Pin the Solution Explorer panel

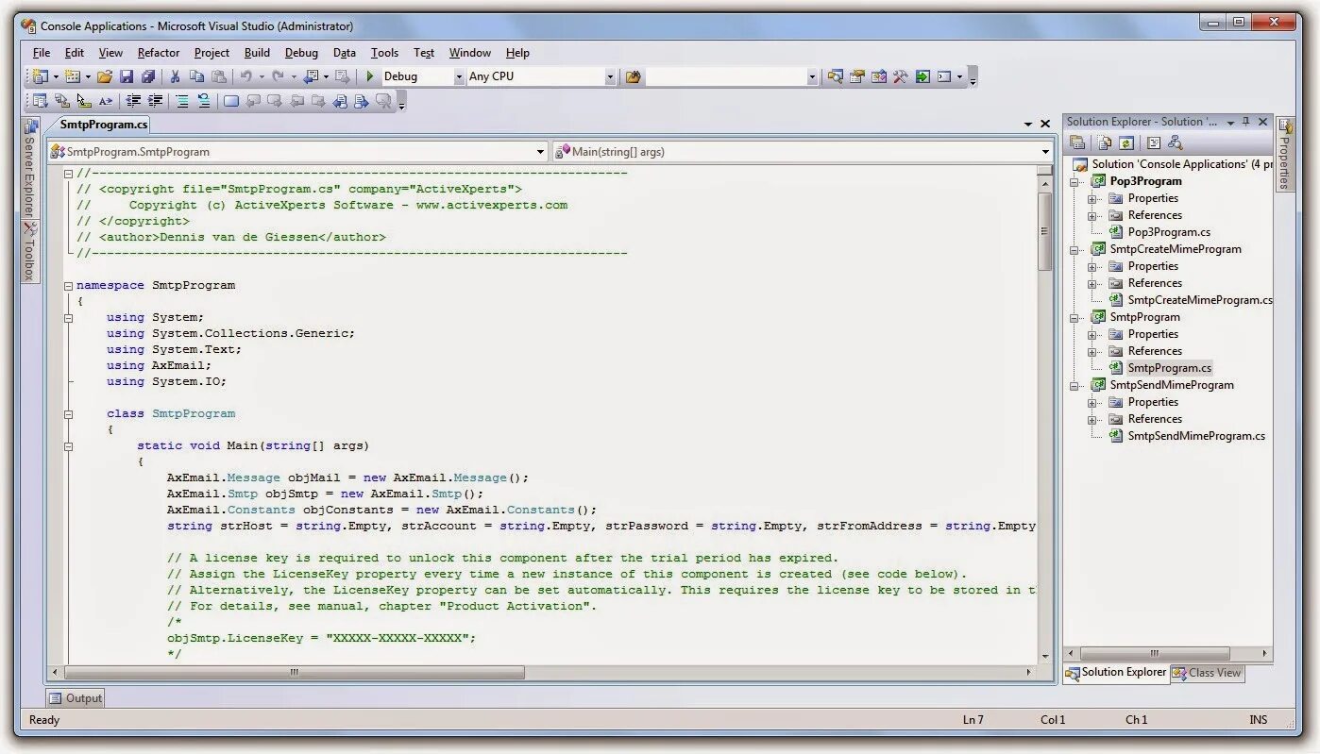pos(1246,122)
